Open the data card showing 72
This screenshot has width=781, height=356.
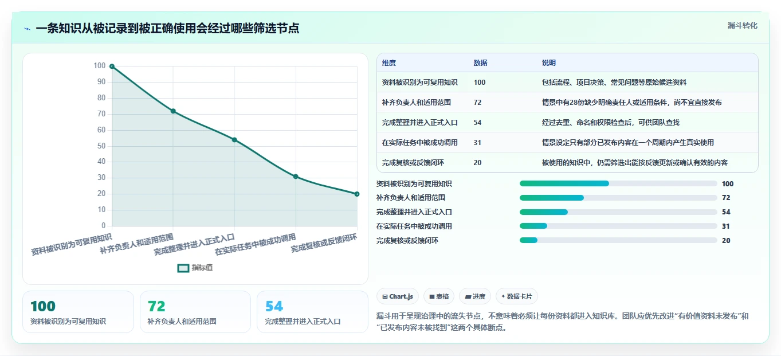(x=195, y=312)
